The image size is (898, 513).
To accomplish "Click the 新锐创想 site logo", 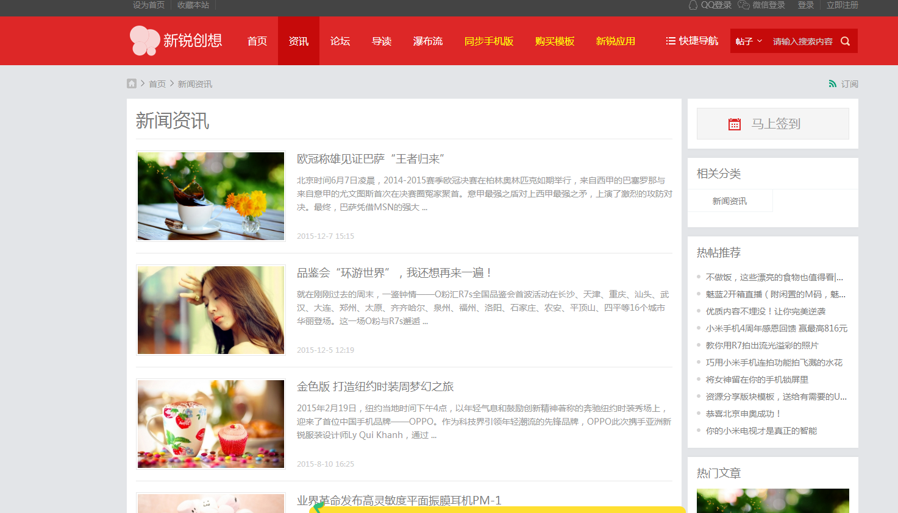I will pos(176,41).
